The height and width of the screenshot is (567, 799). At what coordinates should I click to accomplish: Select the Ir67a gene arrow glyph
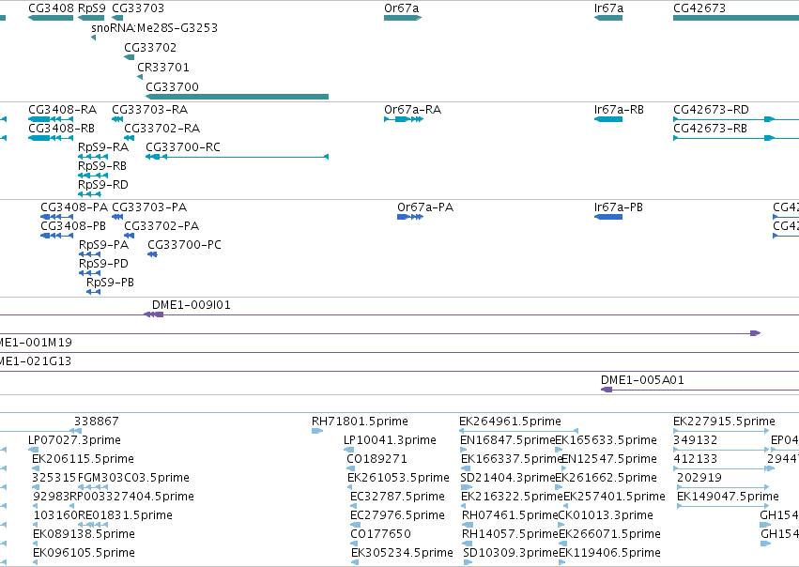(608, 18)
